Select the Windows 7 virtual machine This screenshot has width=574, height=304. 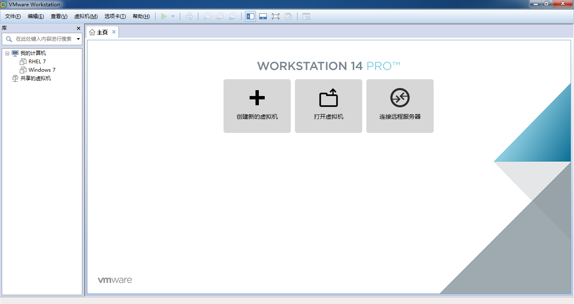click(x=42, y=70)
